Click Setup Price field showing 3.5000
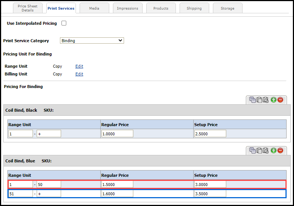The image size is (294, 206). tap(210, 193)
